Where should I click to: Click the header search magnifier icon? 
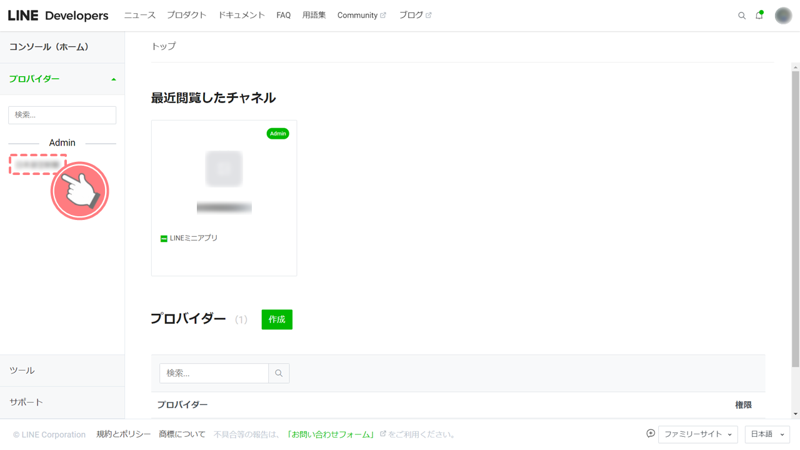tap(742, 16)
